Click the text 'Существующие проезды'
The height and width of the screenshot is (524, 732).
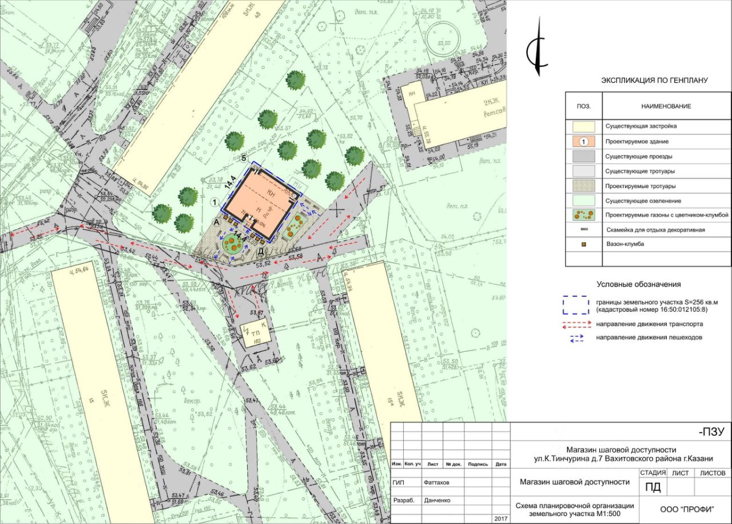click(x=639, y=156)
